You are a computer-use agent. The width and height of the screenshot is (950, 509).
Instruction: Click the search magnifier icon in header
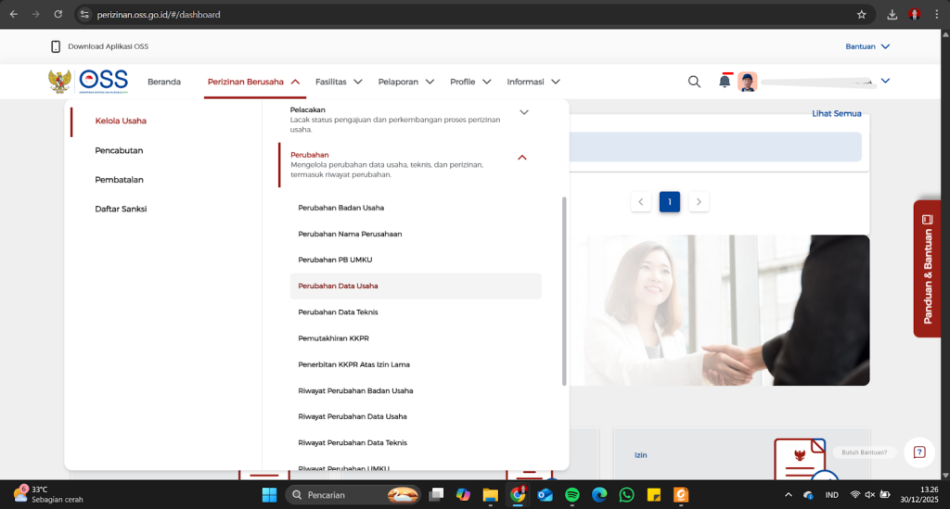point(694,82)
